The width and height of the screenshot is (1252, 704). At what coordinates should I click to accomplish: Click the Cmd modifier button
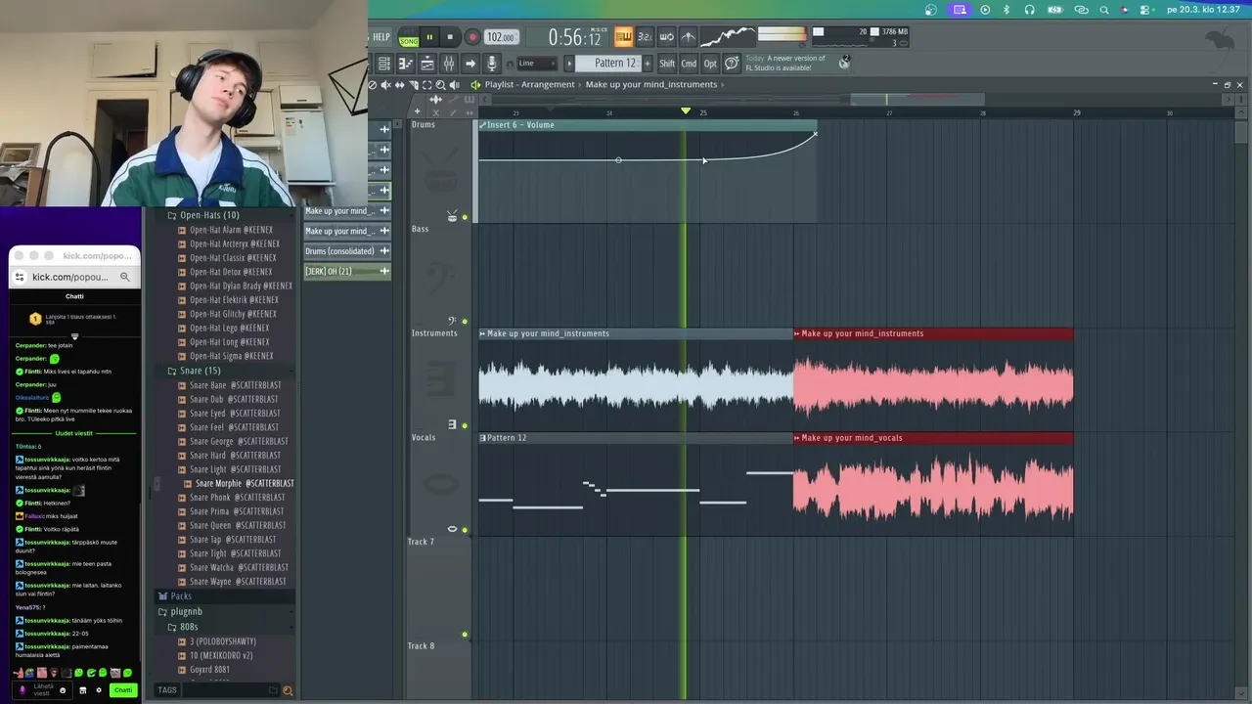coord(689,64)
